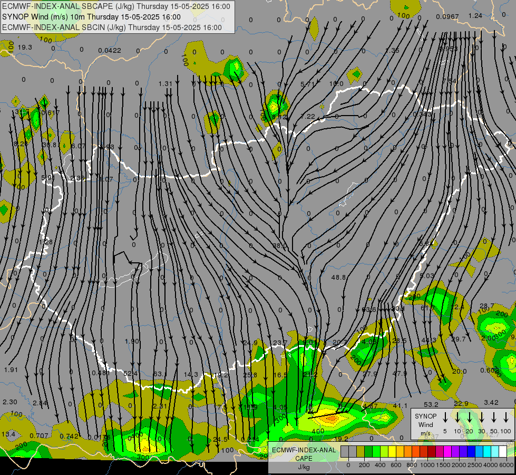516x475 pixels.
Task: Select the yellow CAPE legend swatch
Action: point(392,452)
